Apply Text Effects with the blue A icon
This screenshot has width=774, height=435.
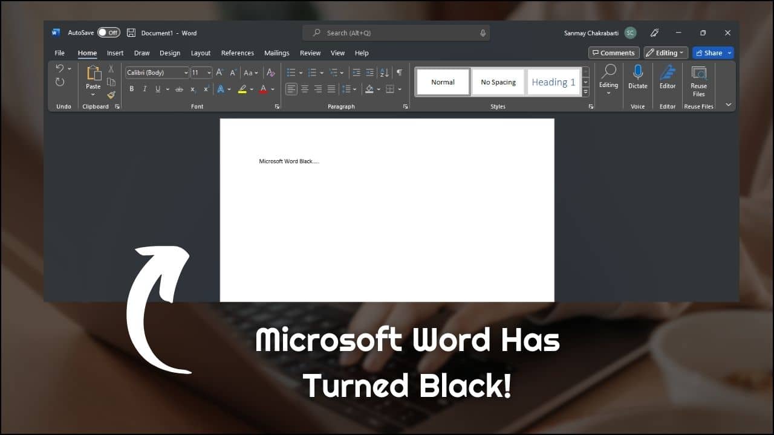[221, 89]
